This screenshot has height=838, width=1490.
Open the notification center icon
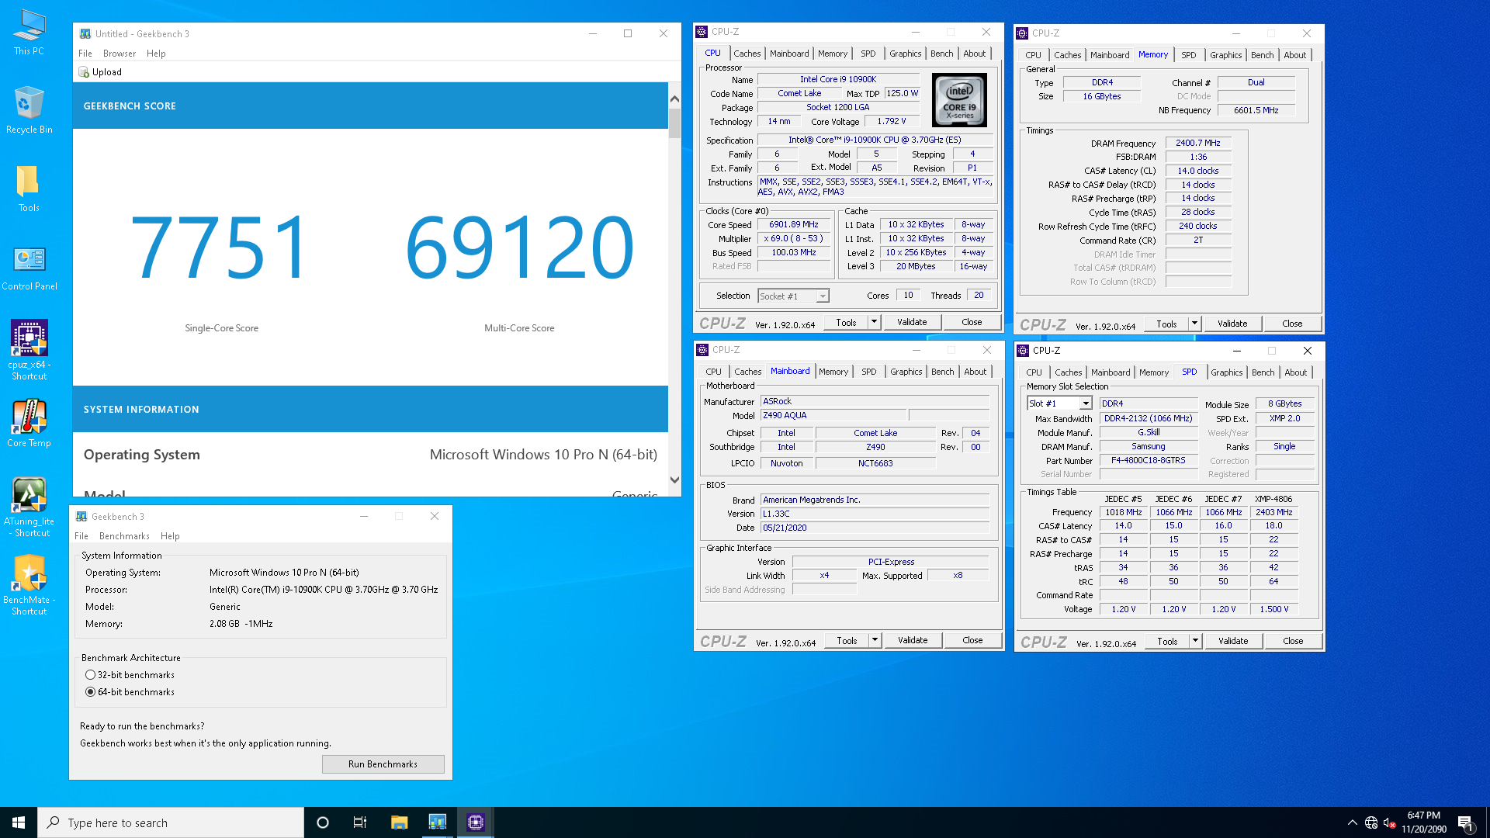1465,823
